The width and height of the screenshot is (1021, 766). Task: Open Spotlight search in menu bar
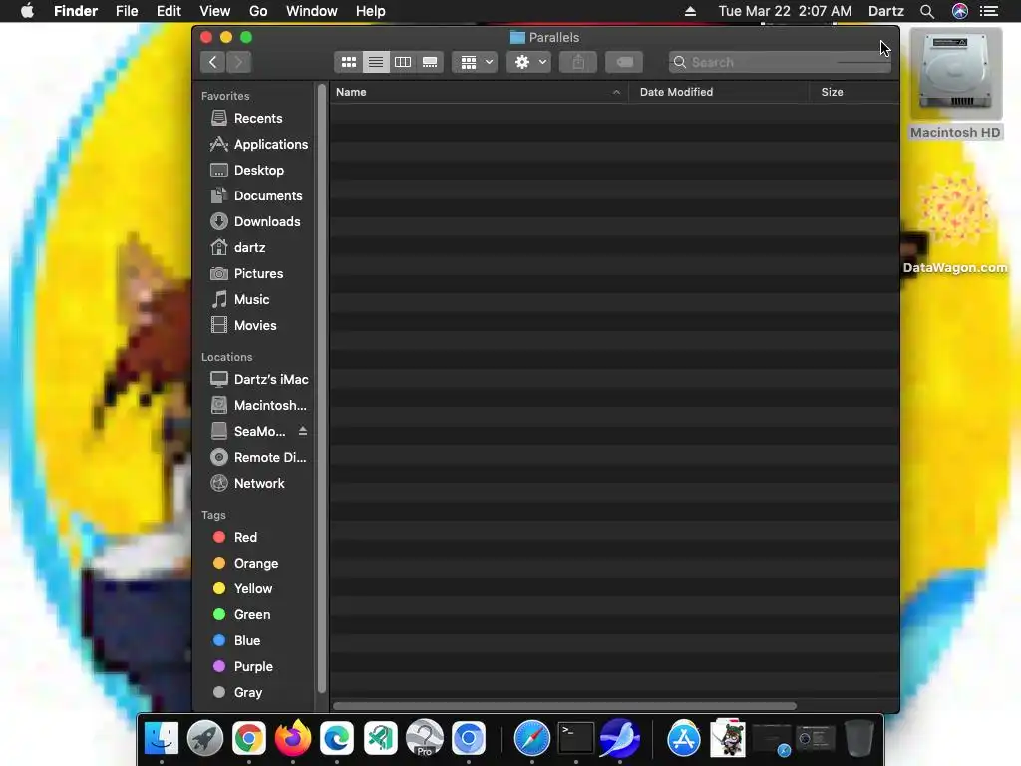927,11
